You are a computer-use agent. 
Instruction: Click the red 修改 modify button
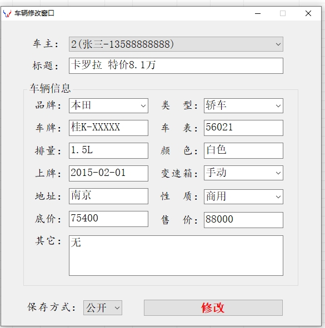(213, 307)
